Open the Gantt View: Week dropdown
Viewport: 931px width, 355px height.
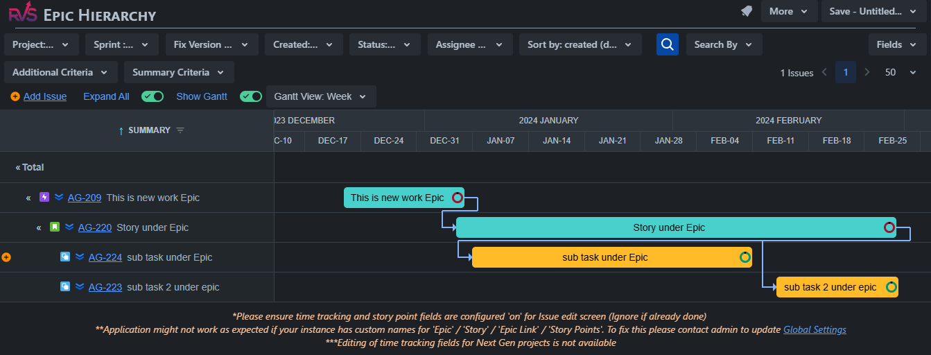pos(321,96)
